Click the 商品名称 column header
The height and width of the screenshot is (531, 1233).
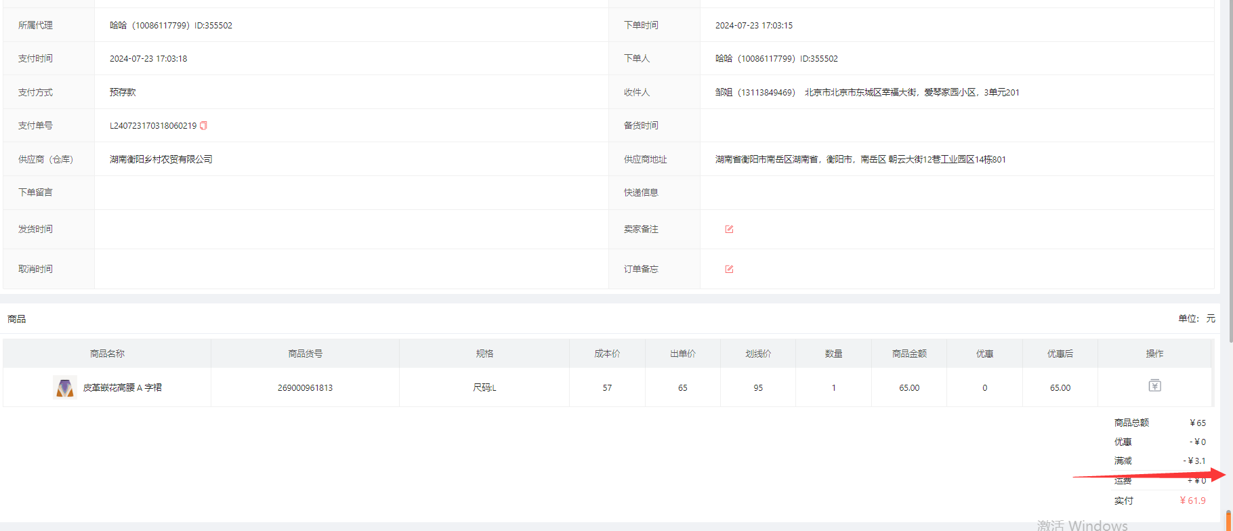click(107, 354)
